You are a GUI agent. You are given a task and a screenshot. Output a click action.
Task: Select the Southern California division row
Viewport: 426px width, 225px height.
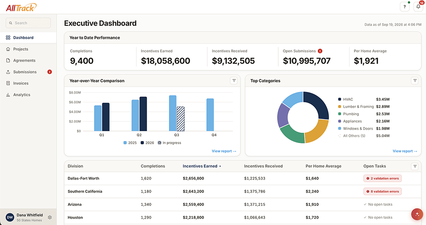click(x=243, y=191)
